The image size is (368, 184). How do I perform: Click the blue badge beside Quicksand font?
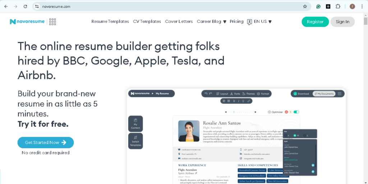click(313, 165)
